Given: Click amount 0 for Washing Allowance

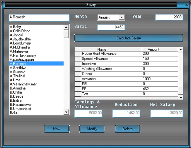Looking at the screenshot, I should pyautogui.click(x=160, y=69).
